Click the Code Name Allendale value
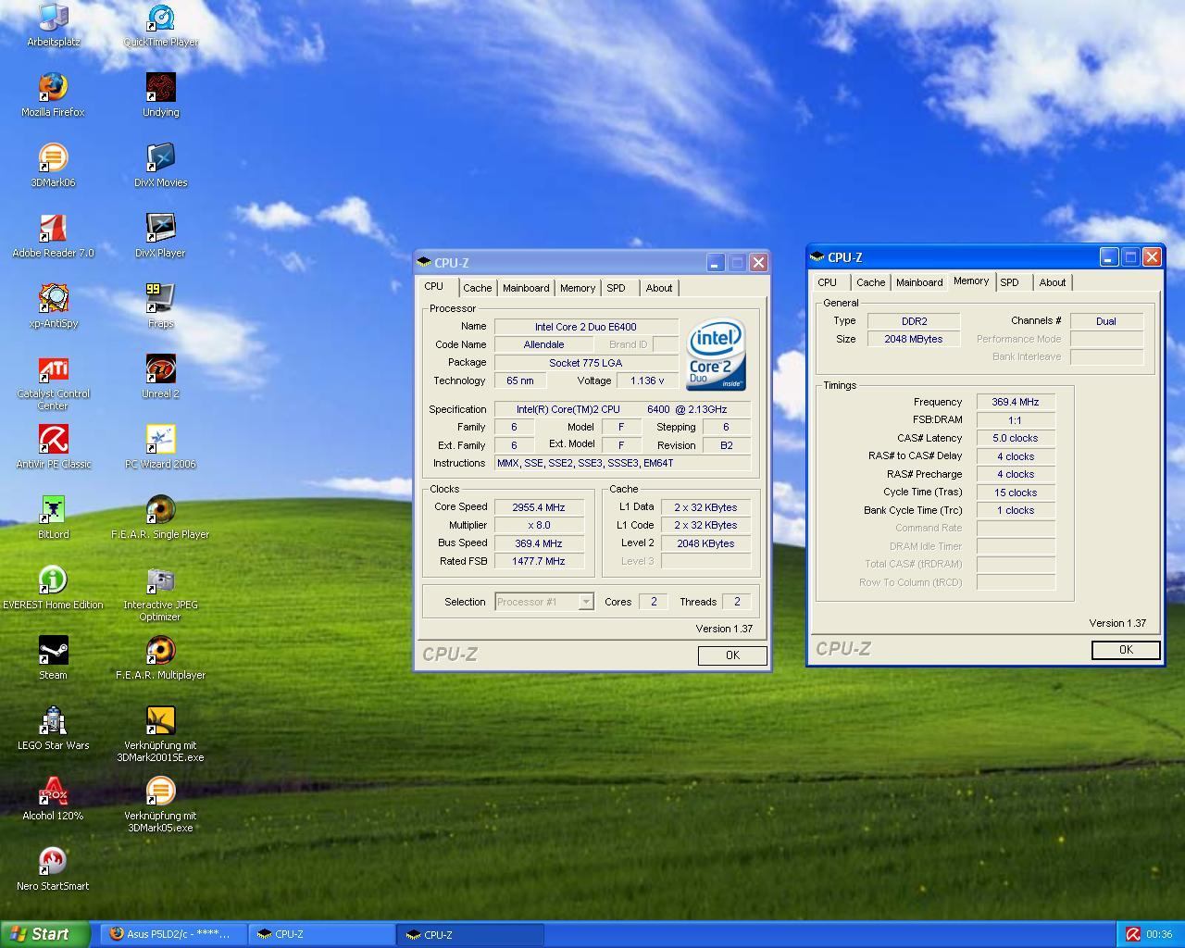 (x=543, y=344)
